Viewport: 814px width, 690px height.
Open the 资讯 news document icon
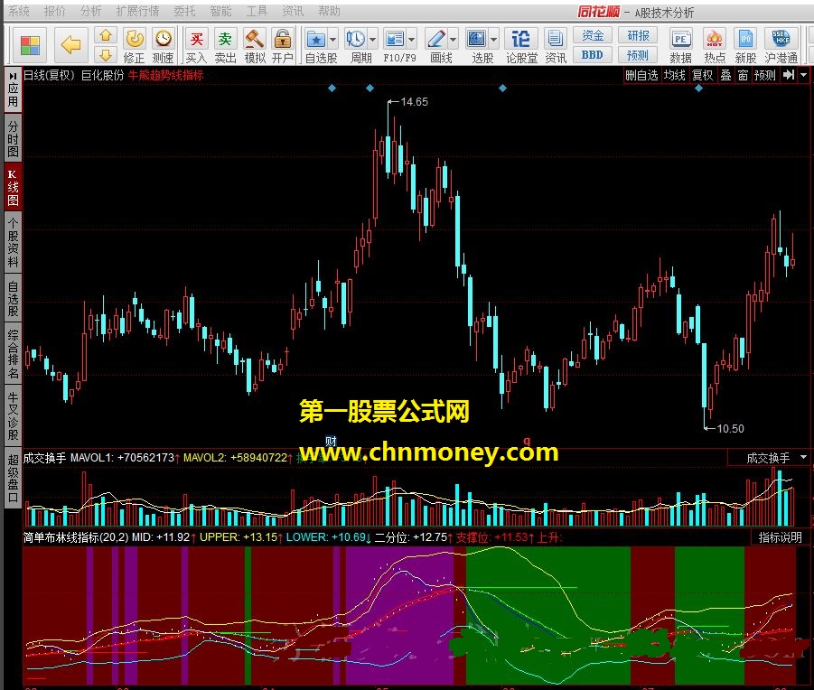pyautogui.click(x=556, y=39)
